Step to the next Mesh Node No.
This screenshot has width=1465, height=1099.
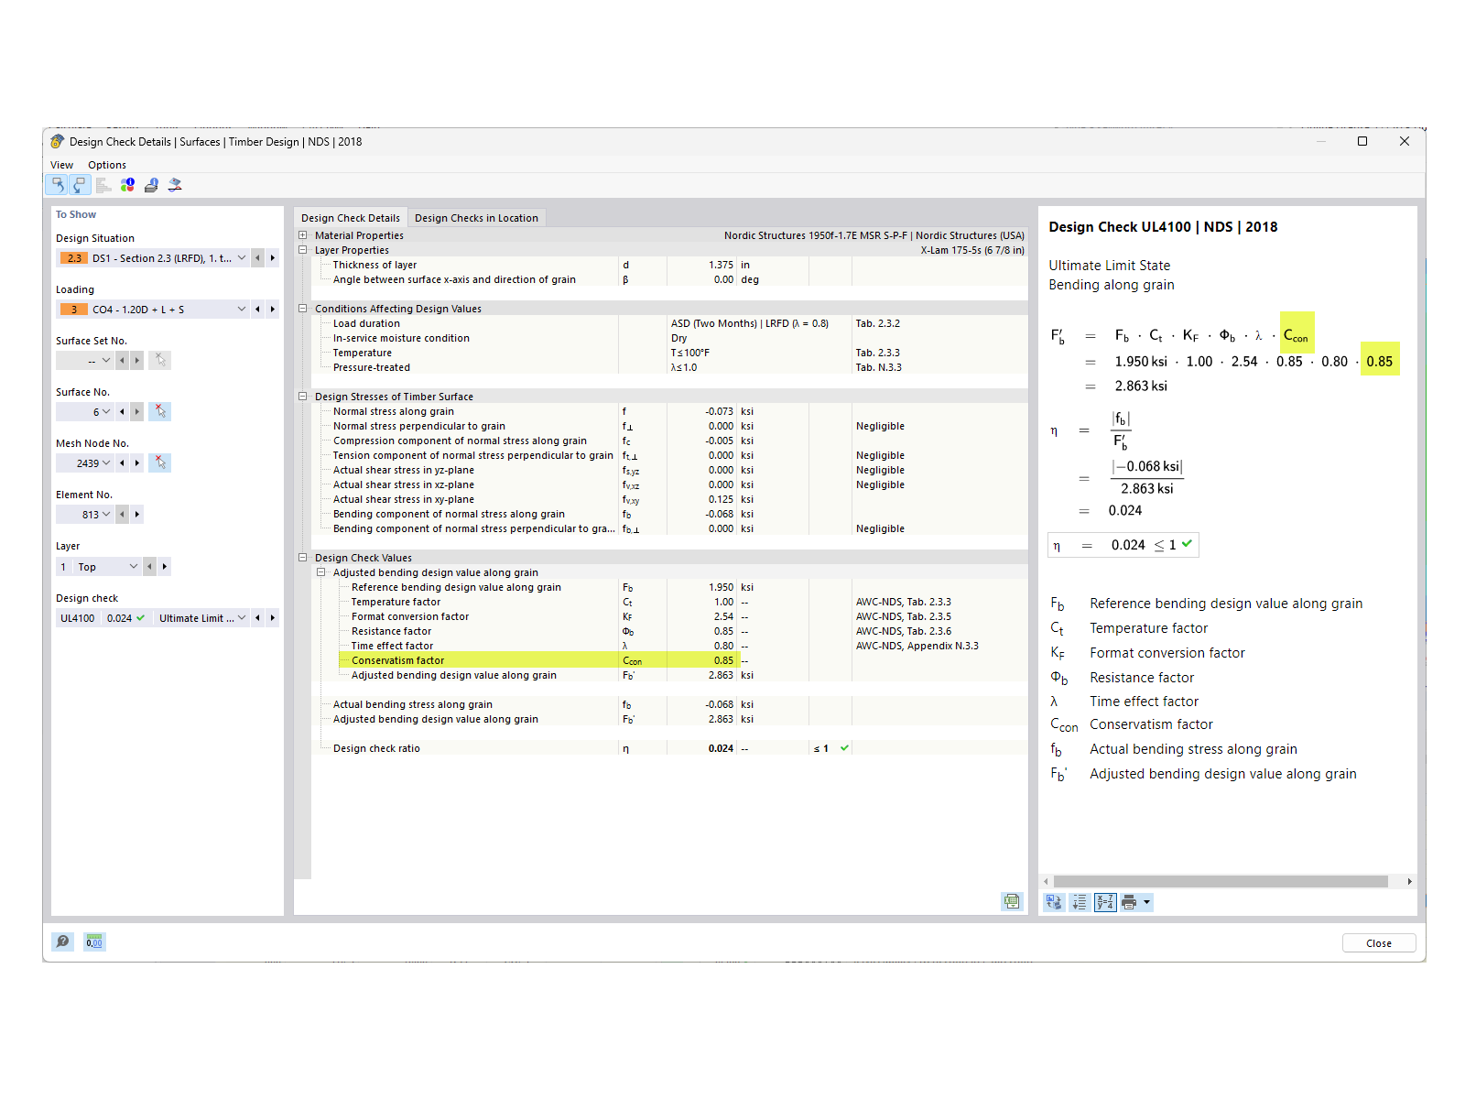[x=137, y=462]
